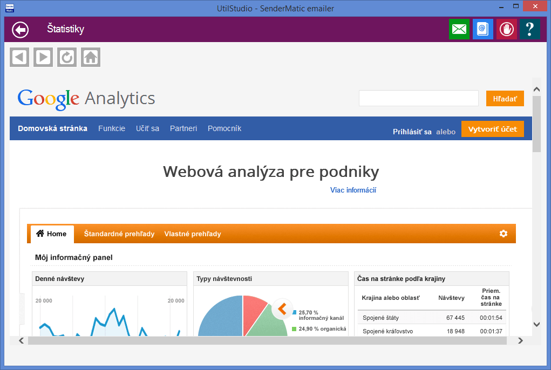The image size is (551, 370).
Task: Minimize the SenderMatic window
Action: pos(501,6)
